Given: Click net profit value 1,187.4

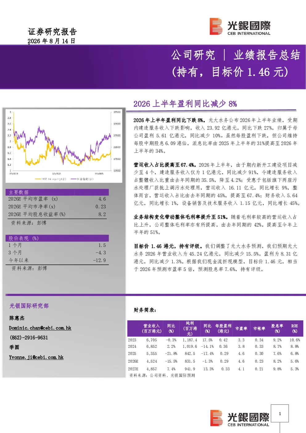Looking at the screenshot, I should pyautogui.click(x=190, y=340).
